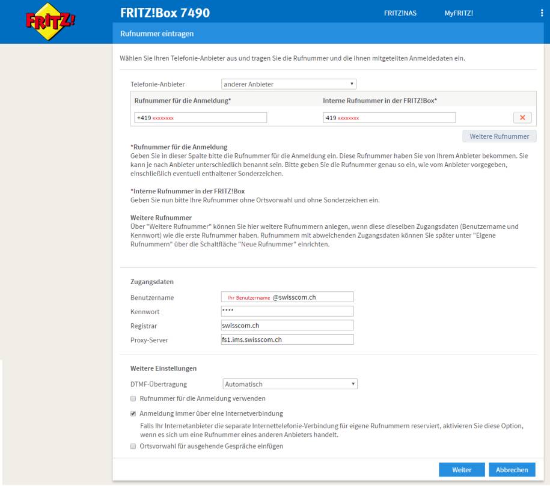The width and height of the screenshot is (550, 486).
Task: Focus the Rufnummer für die Anmeldung field
Action: coord(200,118)
